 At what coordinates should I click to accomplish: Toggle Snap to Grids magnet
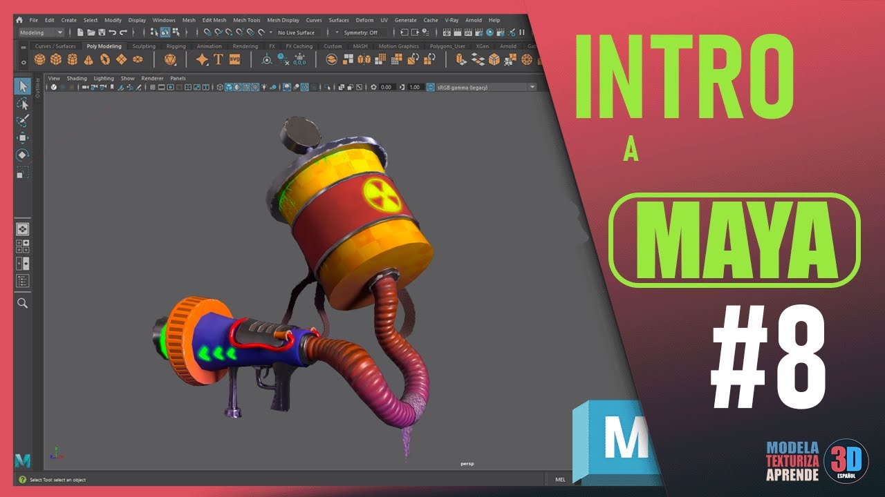pyautogui.click(x=207, y=32)
